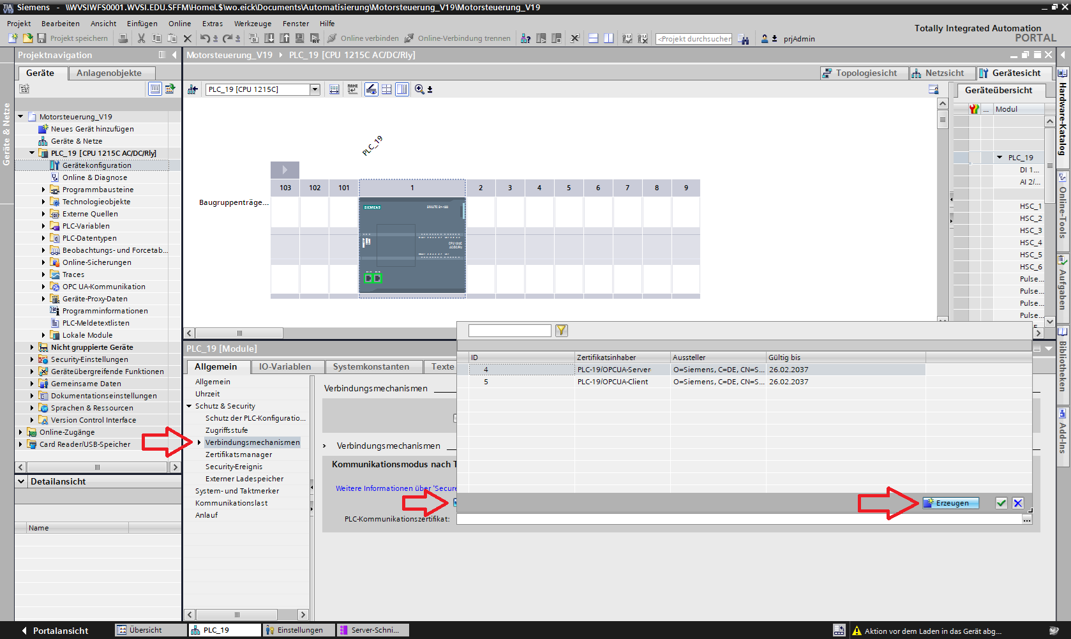Viewport: 1071px width, 639px height.
Task: Click the print icon in toolbar
Action: [x=123, y=38]
